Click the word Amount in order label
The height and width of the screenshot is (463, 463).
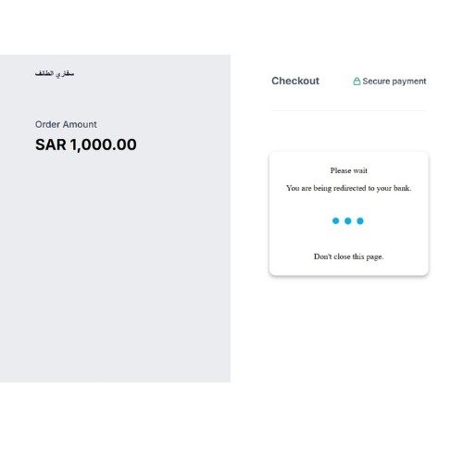(81, 124)
